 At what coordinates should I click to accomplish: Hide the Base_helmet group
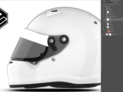[x=103, y=22]
